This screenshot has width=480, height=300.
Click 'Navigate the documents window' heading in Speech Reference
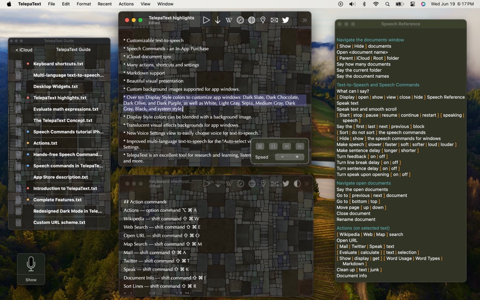coord(370,40)
